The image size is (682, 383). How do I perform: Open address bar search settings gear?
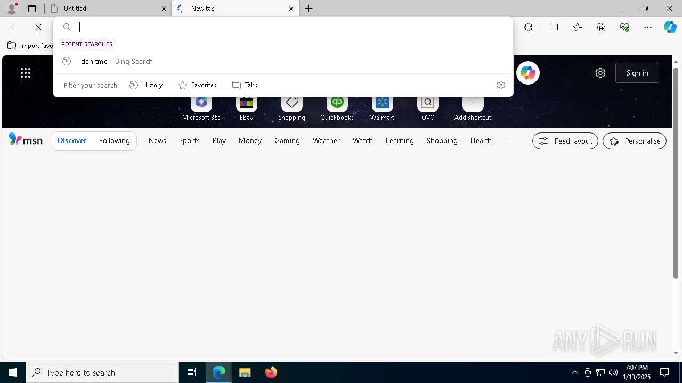pos(501,85)
